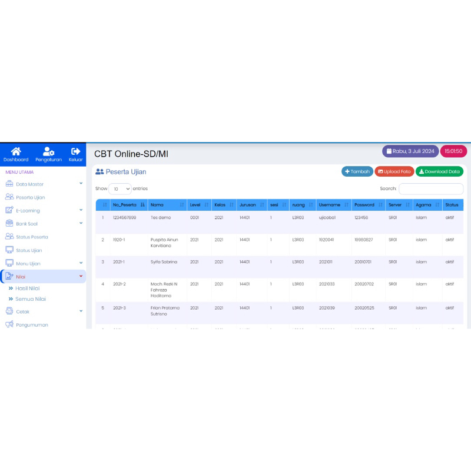Screen dimensions: 471x471
Task: Open the Dashboard home icon
Action: [x=16, y=152]
